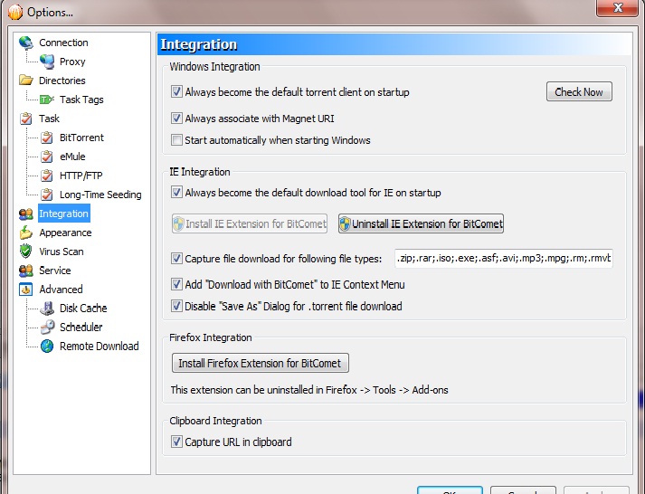
Task: Close the Options dialog window
Action: (x=618, y=8)
